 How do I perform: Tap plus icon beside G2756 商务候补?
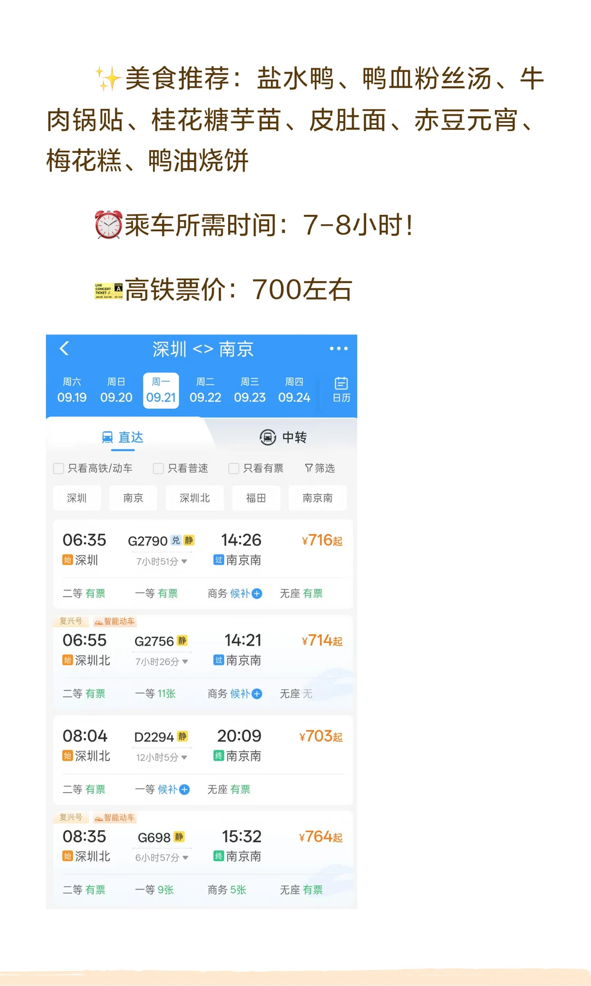(x=257, y=693)
